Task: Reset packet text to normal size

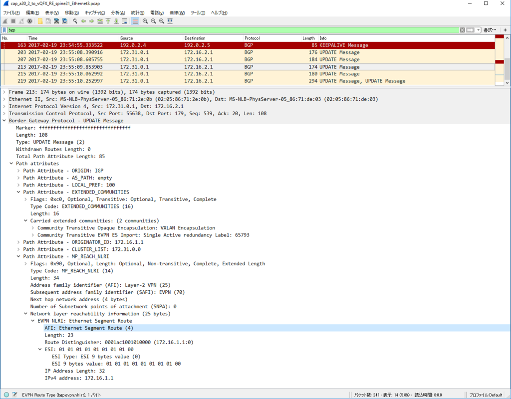Action: (x=162, y=21)
